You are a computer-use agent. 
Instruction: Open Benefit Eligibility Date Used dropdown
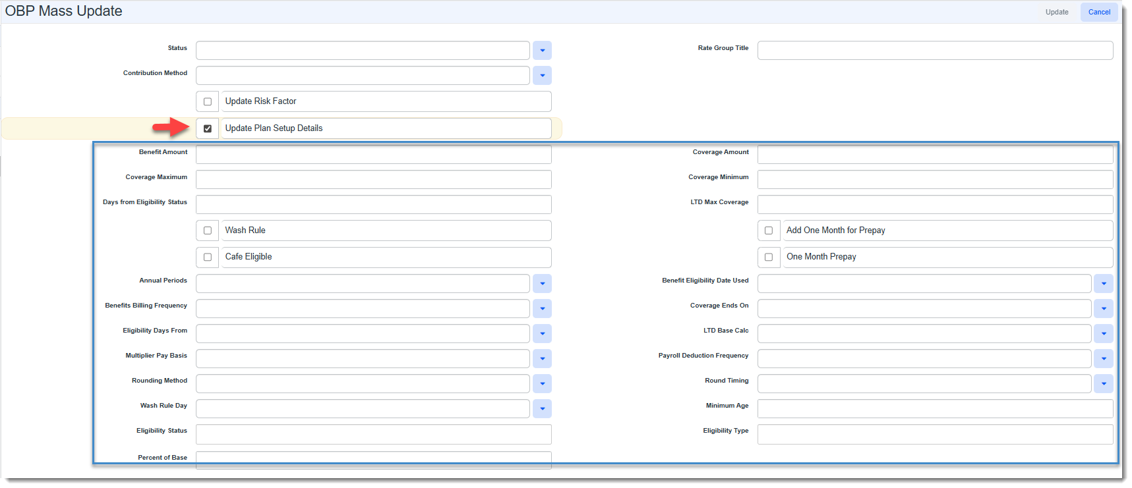pos(1103,284)
